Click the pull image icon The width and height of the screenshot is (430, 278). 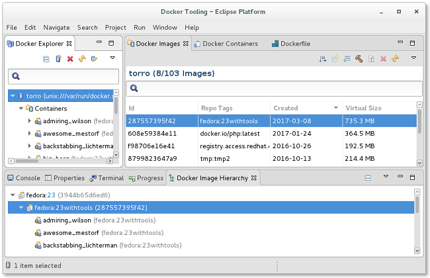[323, 59]
